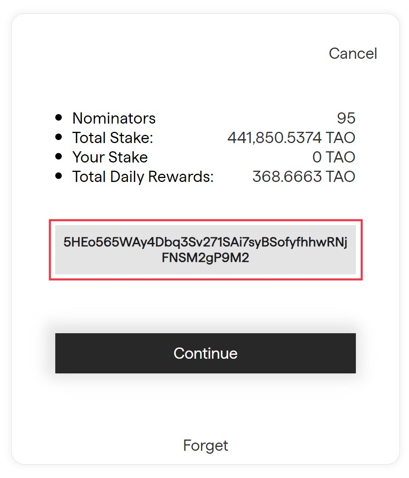Select the 368.6663 TAO rewards value
409x478 pixels.
point(304,177)
